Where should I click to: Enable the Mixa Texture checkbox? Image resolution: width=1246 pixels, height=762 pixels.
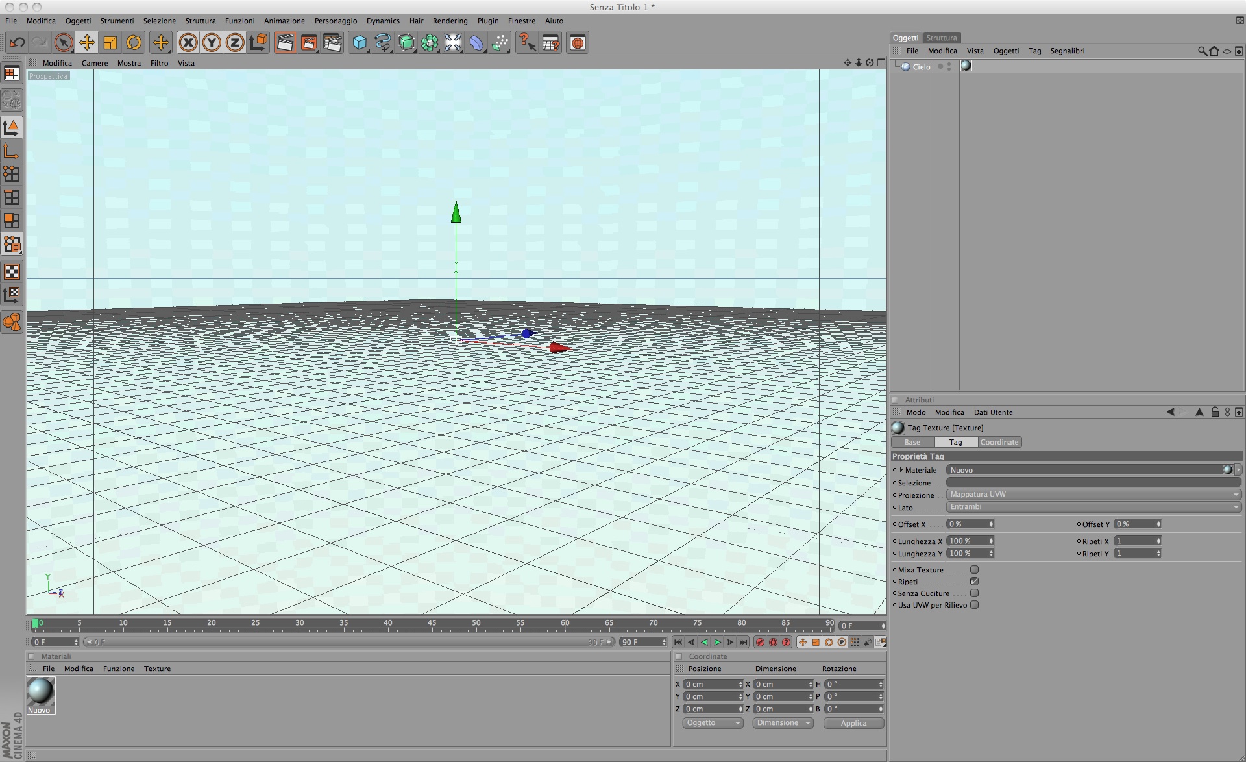[x=974, y=570]
